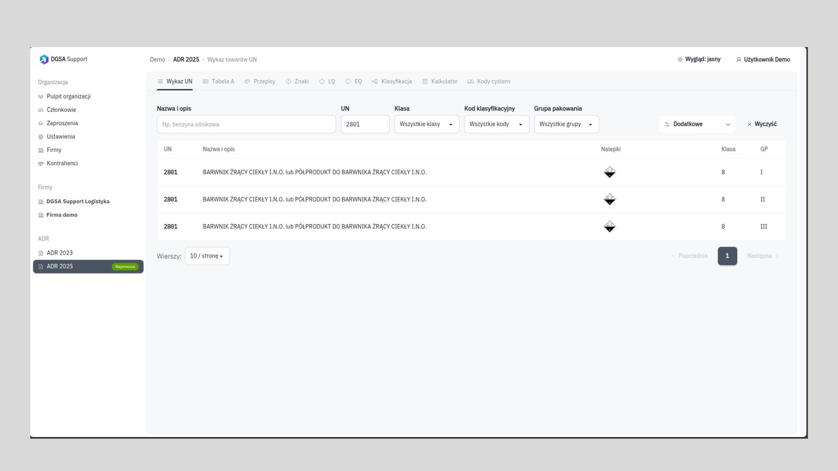Click the DGSA Support Logistyka company icon

click(41, 201)
